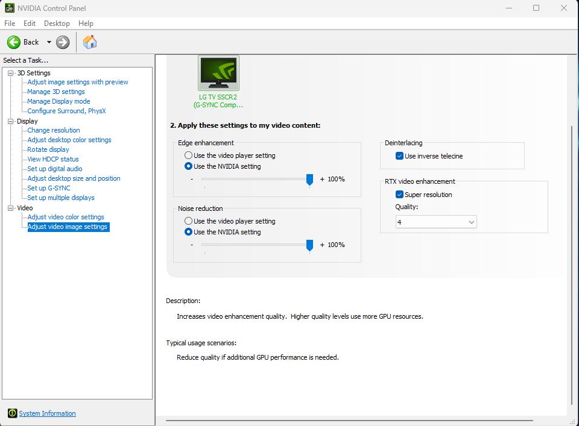Open the Edit menu

point(30,23)
